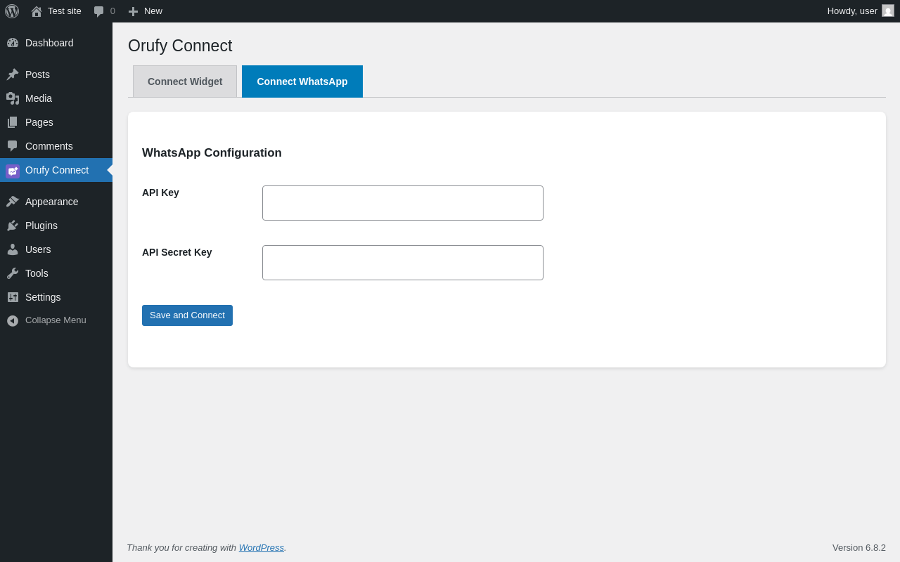Click the Plugins plug icon
The image size is (900, 562).
click(x=13, y=226)
